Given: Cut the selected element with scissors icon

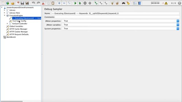Looking at the screenshot, I should (43, 3).
